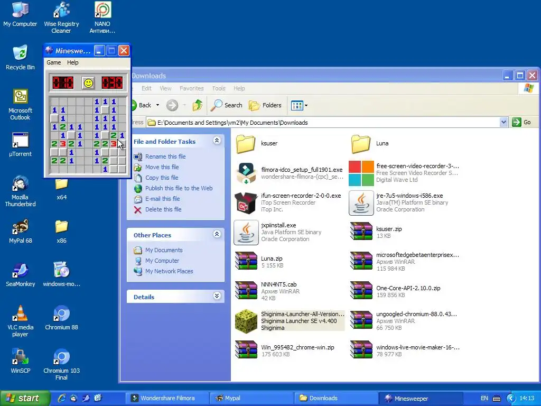This screenshot has height=406, width=541.
Task: Click the EN language indicator in tray
Action: pyautogui.click(x=484, y=399)
